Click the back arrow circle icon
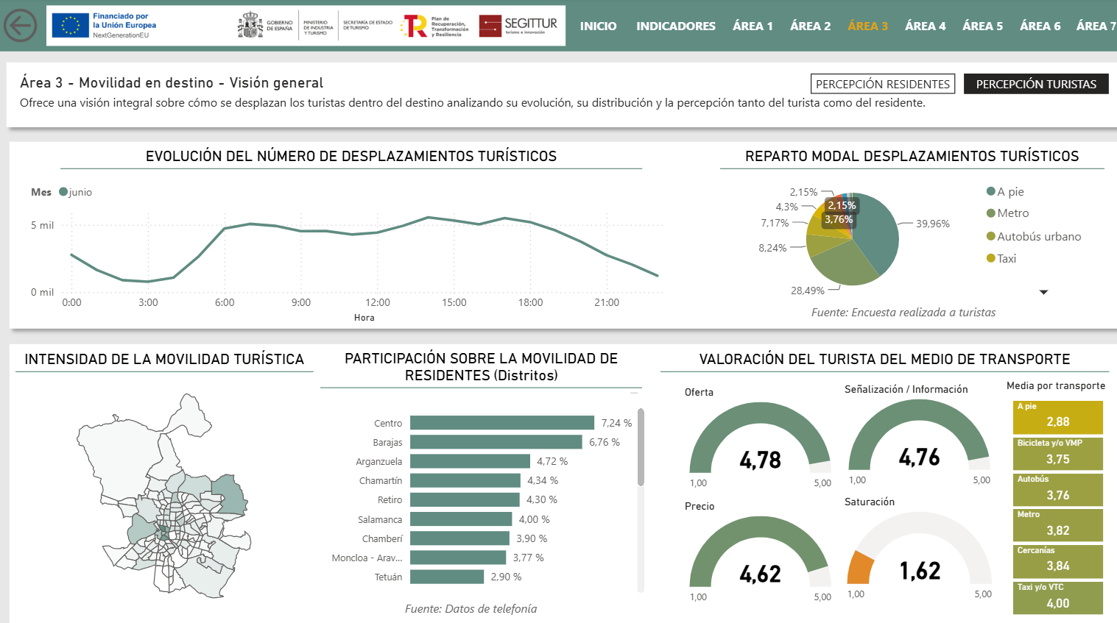Viewport: 1117px width, 623px height. click(21, 26)
